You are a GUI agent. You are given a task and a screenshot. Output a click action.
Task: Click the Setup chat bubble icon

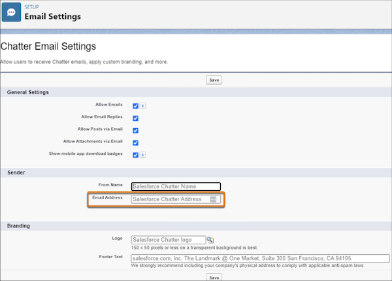[12, 13]
